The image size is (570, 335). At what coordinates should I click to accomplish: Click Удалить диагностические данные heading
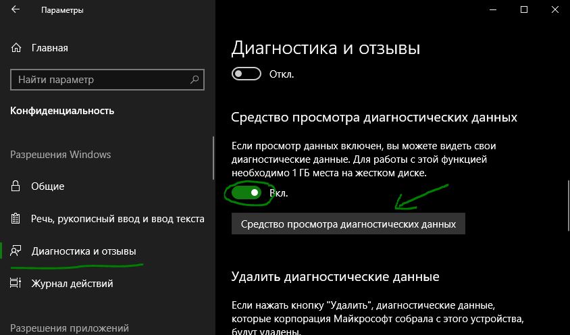point(335,276)
